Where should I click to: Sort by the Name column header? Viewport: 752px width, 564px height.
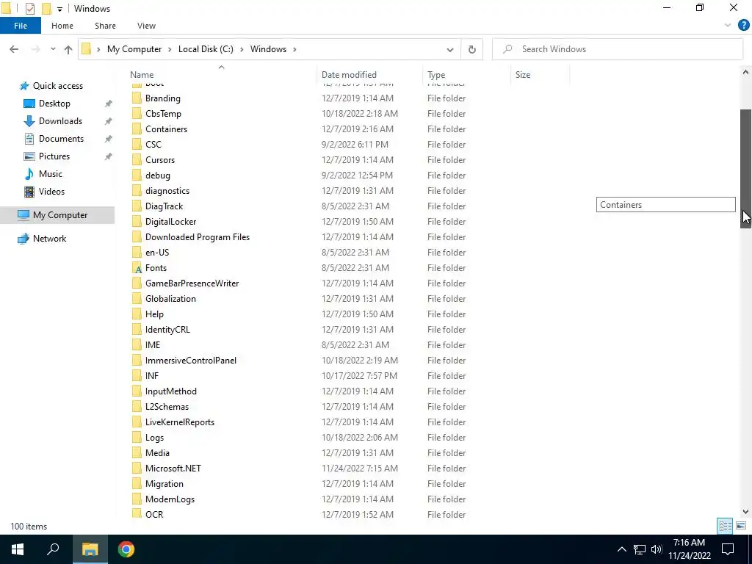[x=142, y=75]
